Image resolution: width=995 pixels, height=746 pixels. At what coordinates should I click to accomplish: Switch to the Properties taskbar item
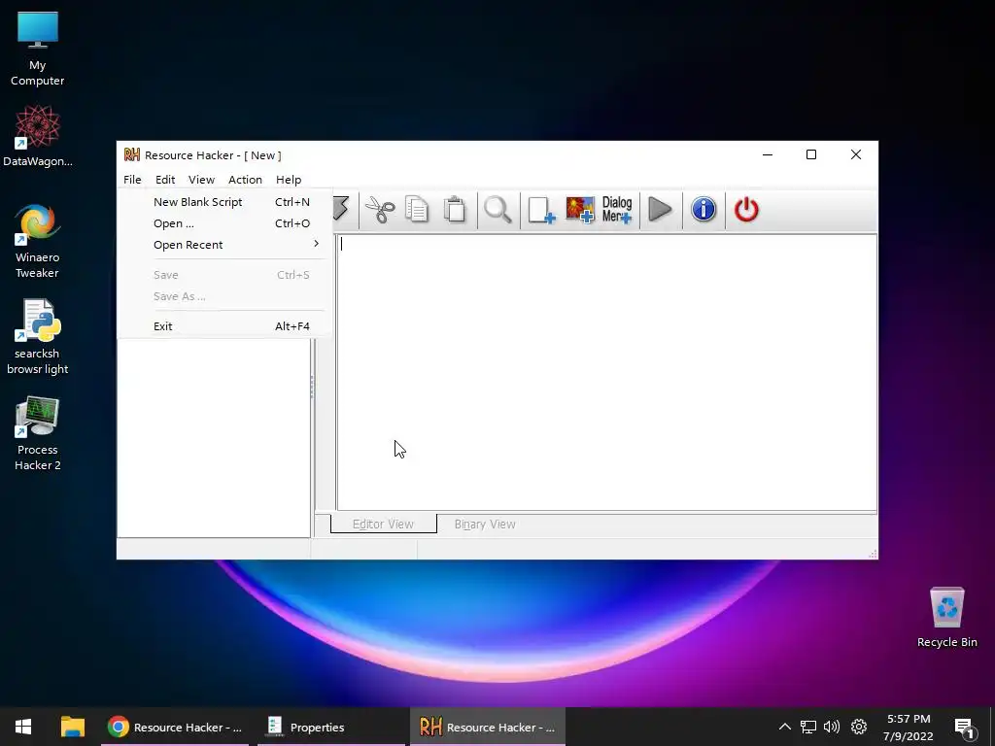(331, 727)
